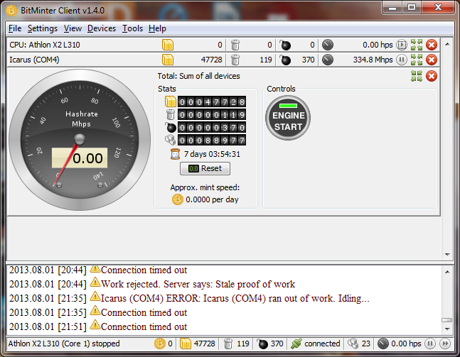Open the Devices menu
The image size is (460, 357).
pyautogui.click(x=102, y=28)
